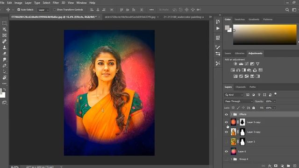Select the Pen tool
The height and width of the screenshot is (168, 299).
(x=4, y=66)
